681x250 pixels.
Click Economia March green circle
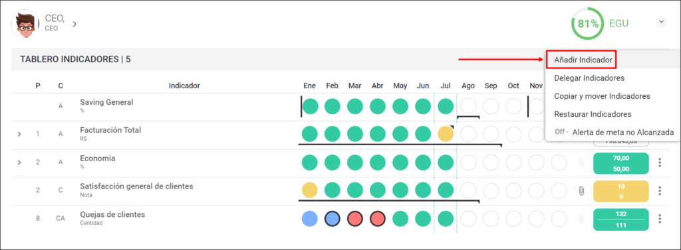tap(355, 162)
